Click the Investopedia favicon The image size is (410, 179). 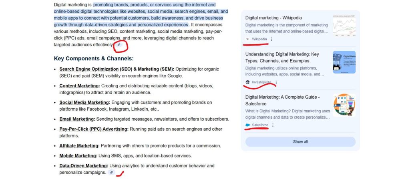pos(247,82)
